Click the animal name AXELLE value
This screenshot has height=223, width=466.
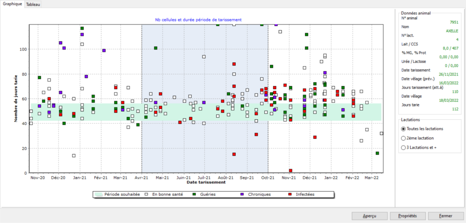coord(452,30)
